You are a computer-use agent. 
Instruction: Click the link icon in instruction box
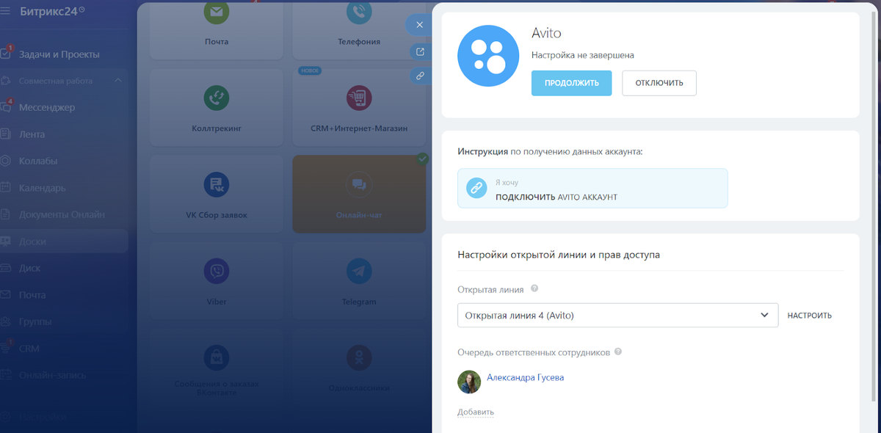(x=476, y=189)
